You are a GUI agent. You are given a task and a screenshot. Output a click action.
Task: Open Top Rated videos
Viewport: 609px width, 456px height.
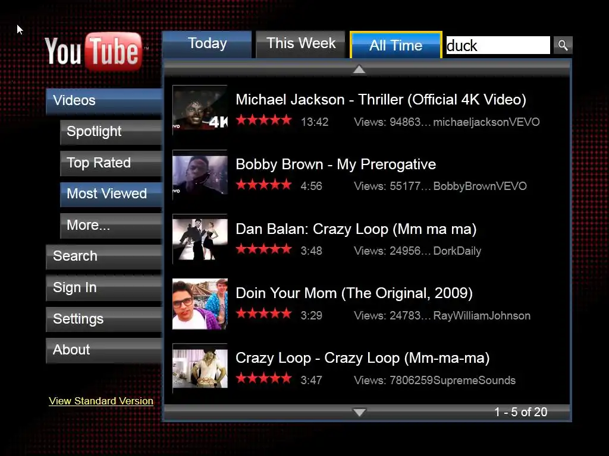[111, 163]
